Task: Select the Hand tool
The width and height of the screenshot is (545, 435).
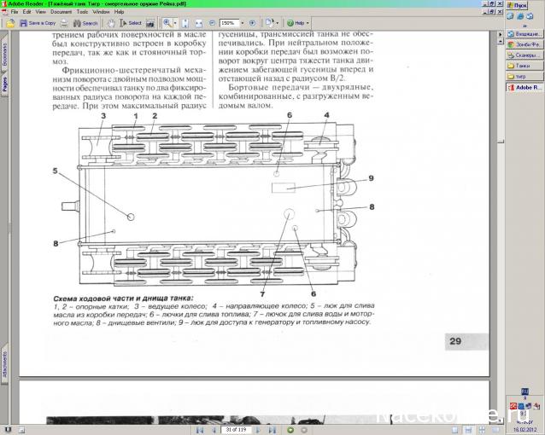Action: 112,23
